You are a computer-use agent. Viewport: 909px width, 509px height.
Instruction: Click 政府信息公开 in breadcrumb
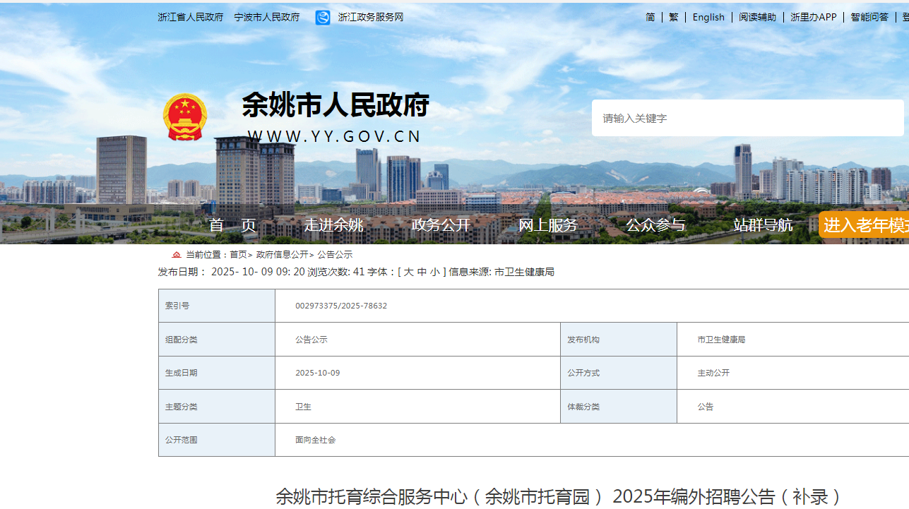(282, 255)
